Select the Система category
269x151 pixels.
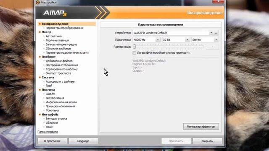48,77
